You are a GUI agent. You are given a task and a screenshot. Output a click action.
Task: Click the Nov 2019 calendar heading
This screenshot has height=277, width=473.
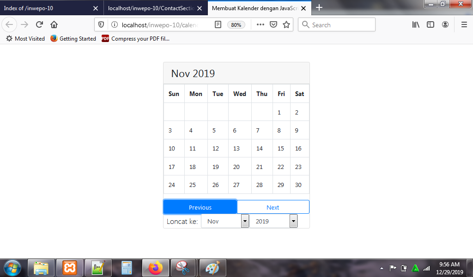(x=193, y=73)
